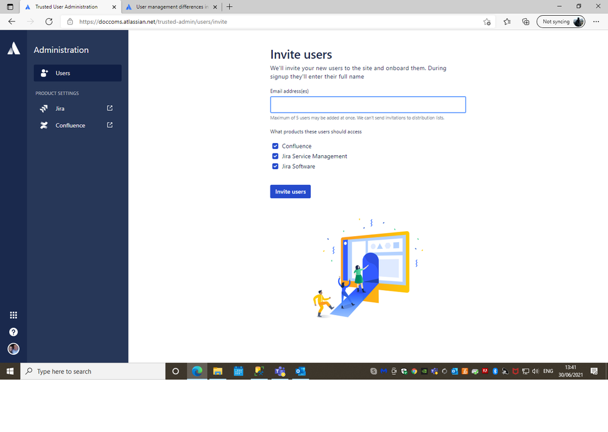Open the help question mark icon

click(x=13, y=332)
